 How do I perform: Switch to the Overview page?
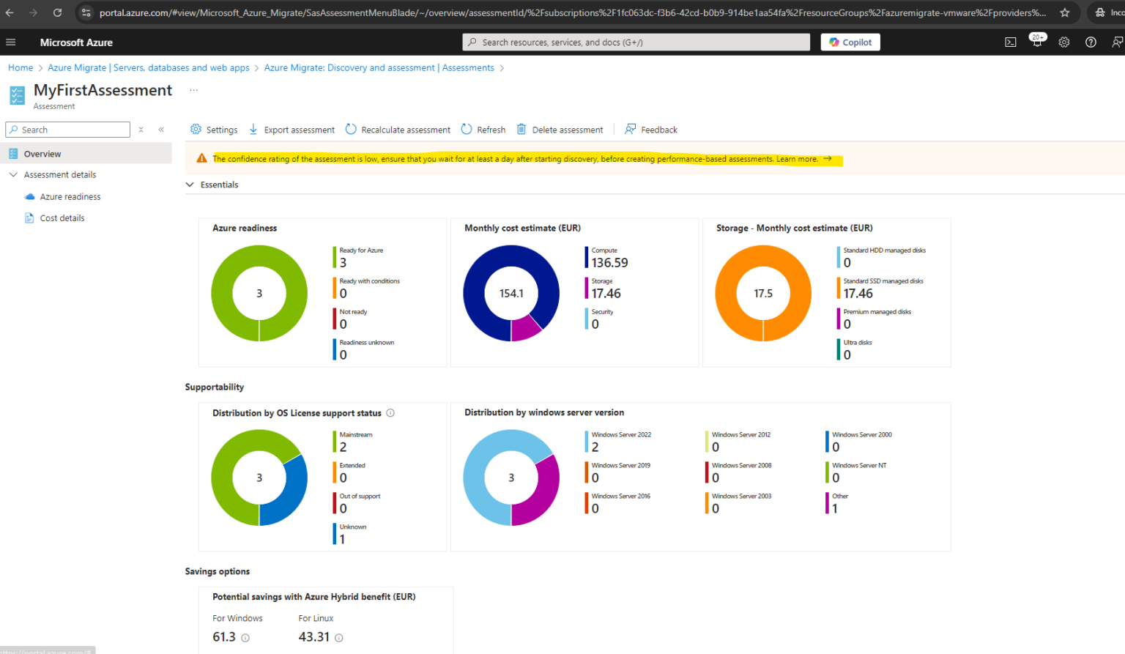[x=44, y=154]
